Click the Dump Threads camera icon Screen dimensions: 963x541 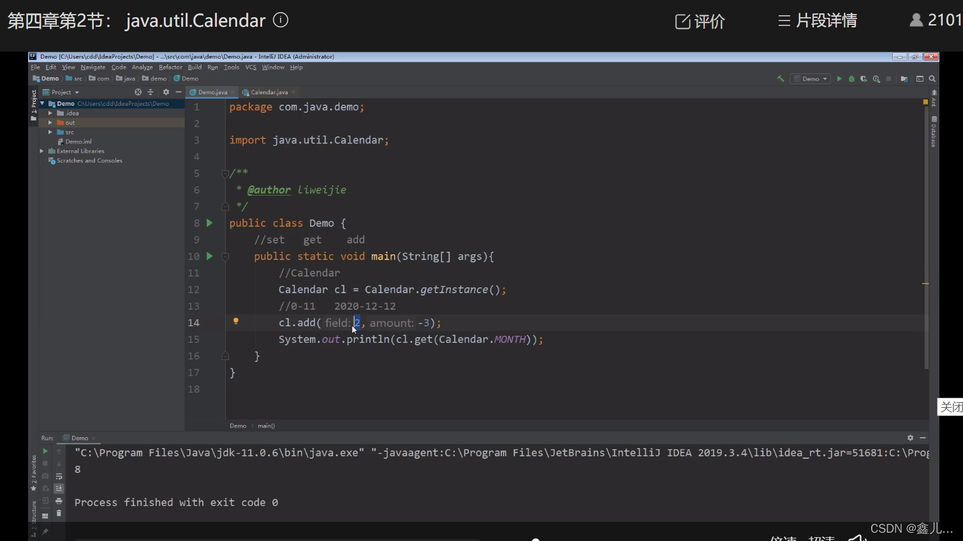point(45,476)
